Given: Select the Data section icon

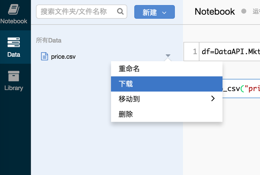Looking at the screenshot, I should pos(14,42).
